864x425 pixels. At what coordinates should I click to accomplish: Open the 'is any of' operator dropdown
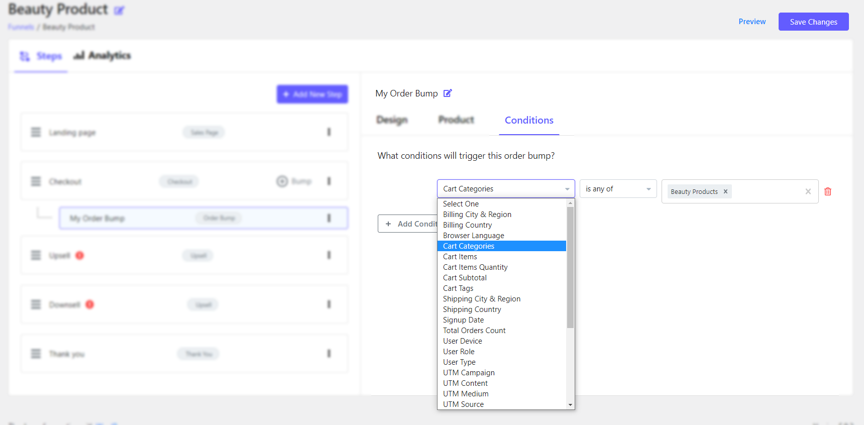point(618,189)
